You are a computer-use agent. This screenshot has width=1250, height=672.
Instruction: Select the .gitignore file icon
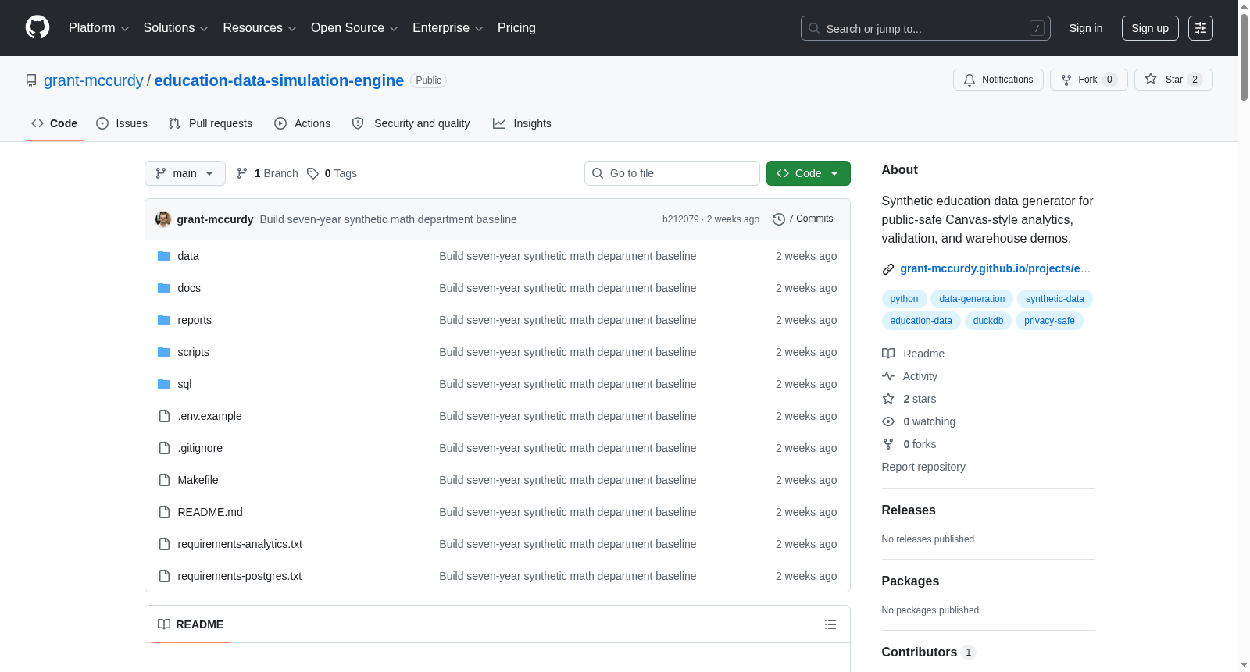tap(164, 448)
